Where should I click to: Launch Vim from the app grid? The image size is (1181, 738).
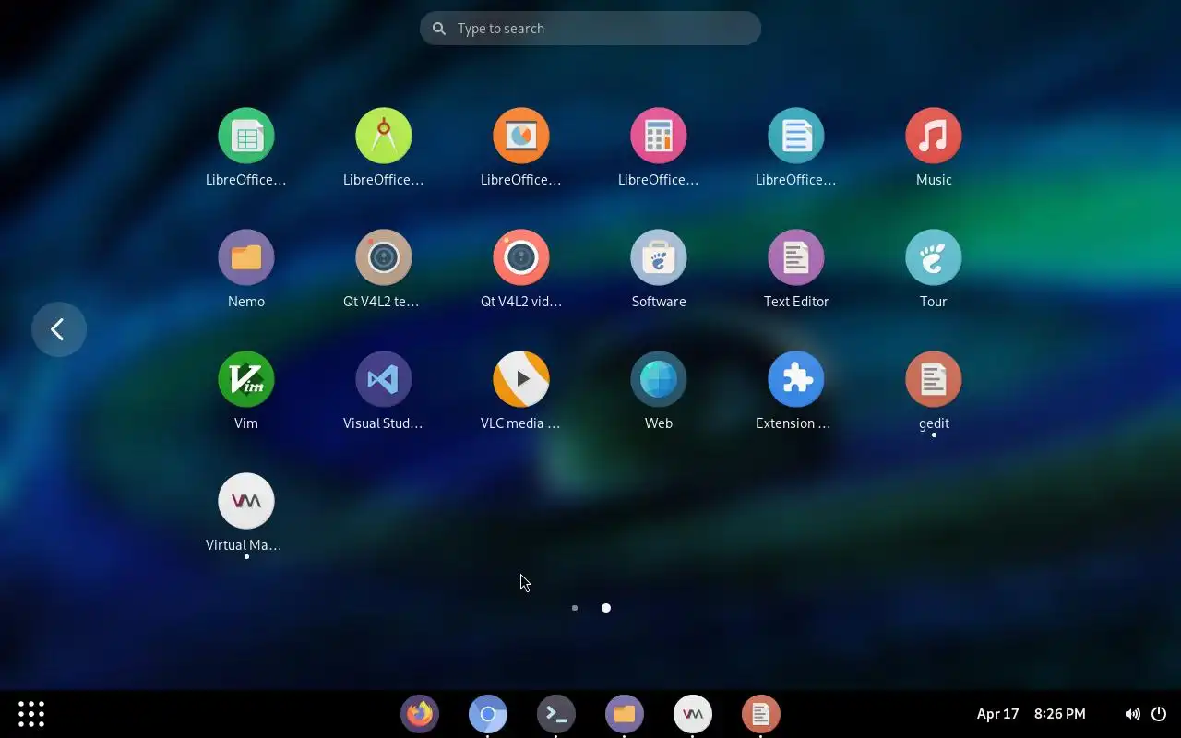coord(246,379)
